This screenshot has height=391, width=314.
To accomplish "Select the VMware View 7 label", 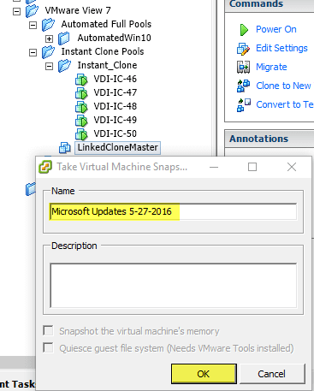I will 78,10.
